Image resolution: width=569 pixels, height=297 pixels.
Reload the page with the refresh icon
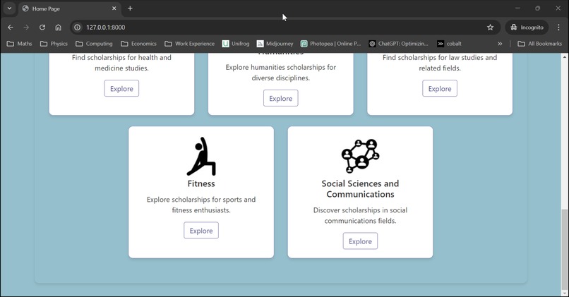point(42,28)
